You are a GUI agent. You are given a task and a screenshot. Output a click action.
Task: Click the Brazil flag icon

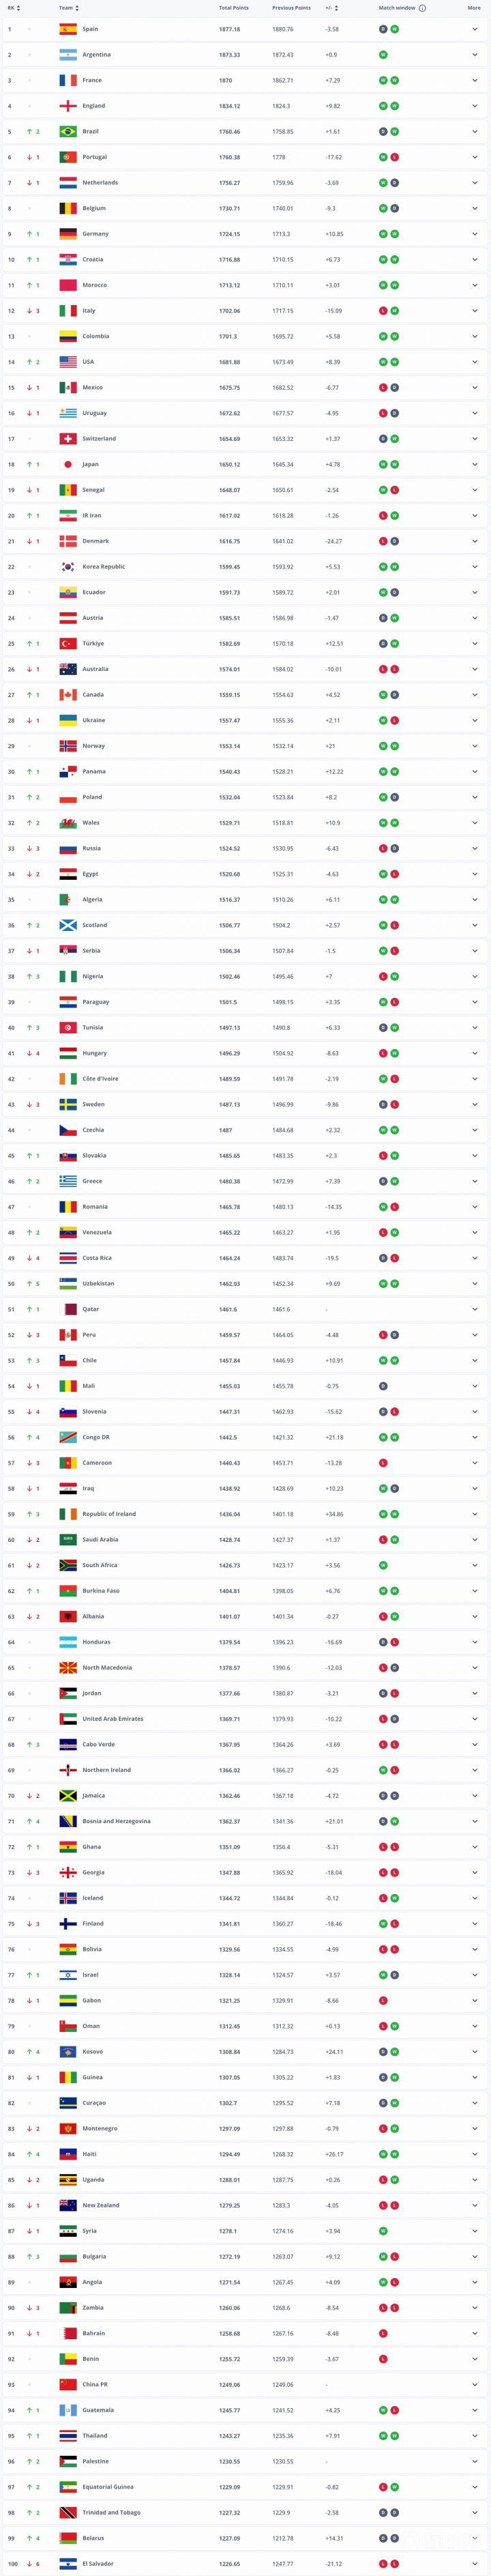tap(68, 131)
